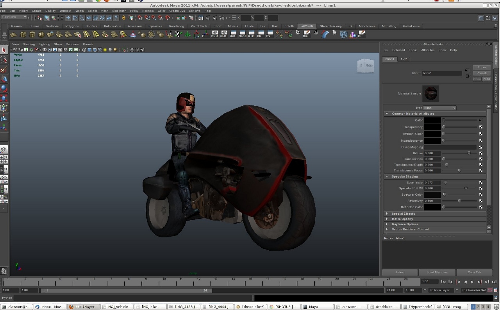
Task: Click the blinn name input field
Action: pyautogui.click(x=442, y=73)
